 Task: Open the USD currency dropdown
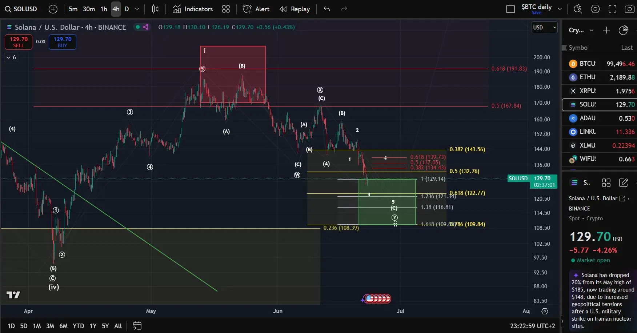pyautogui.click(x=544, y=28)
